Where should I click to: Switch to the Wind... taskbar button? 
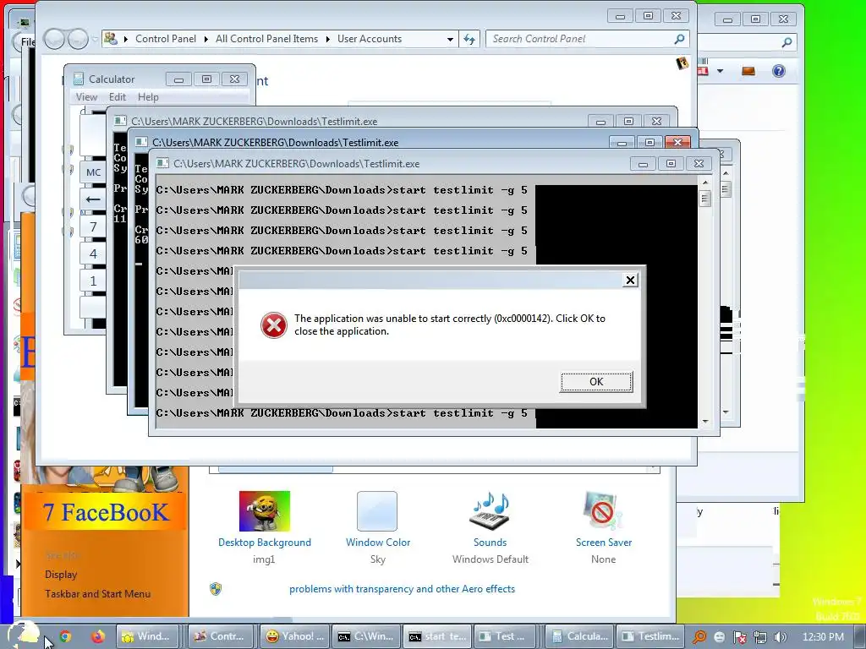[x=147, y=636]
